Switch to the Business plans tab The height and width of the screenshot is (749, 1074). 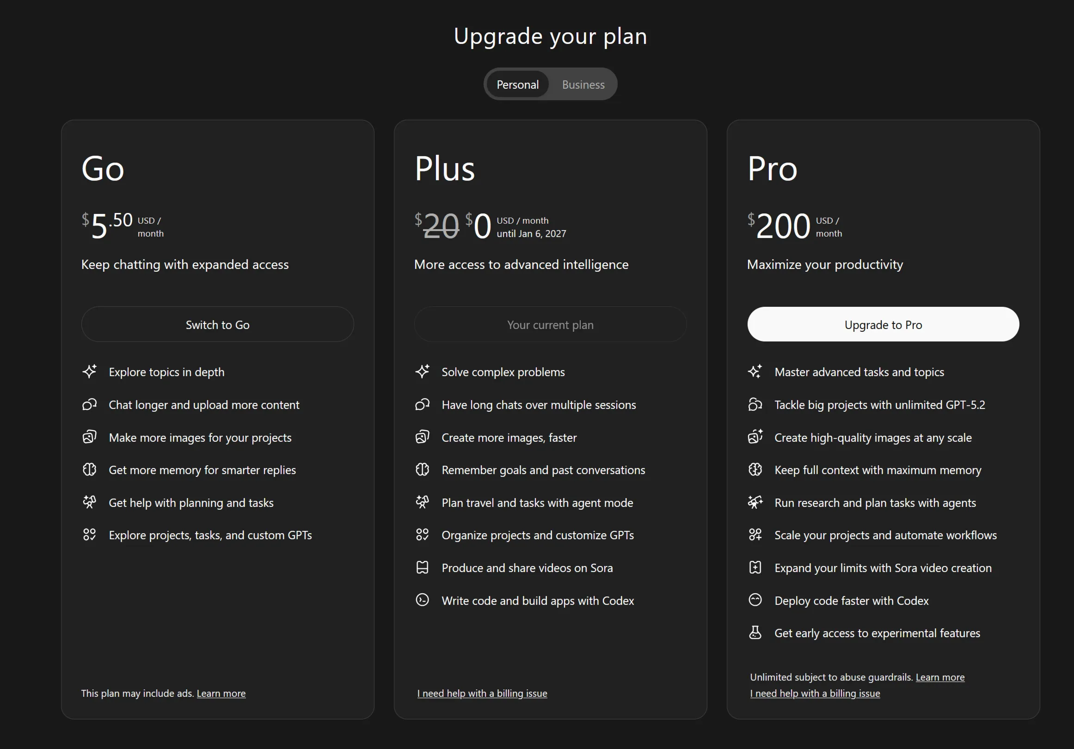tap(583, 85)
